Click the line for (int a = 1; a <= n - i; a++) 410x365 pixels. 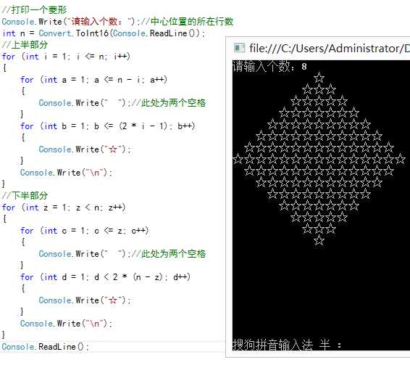93,80
